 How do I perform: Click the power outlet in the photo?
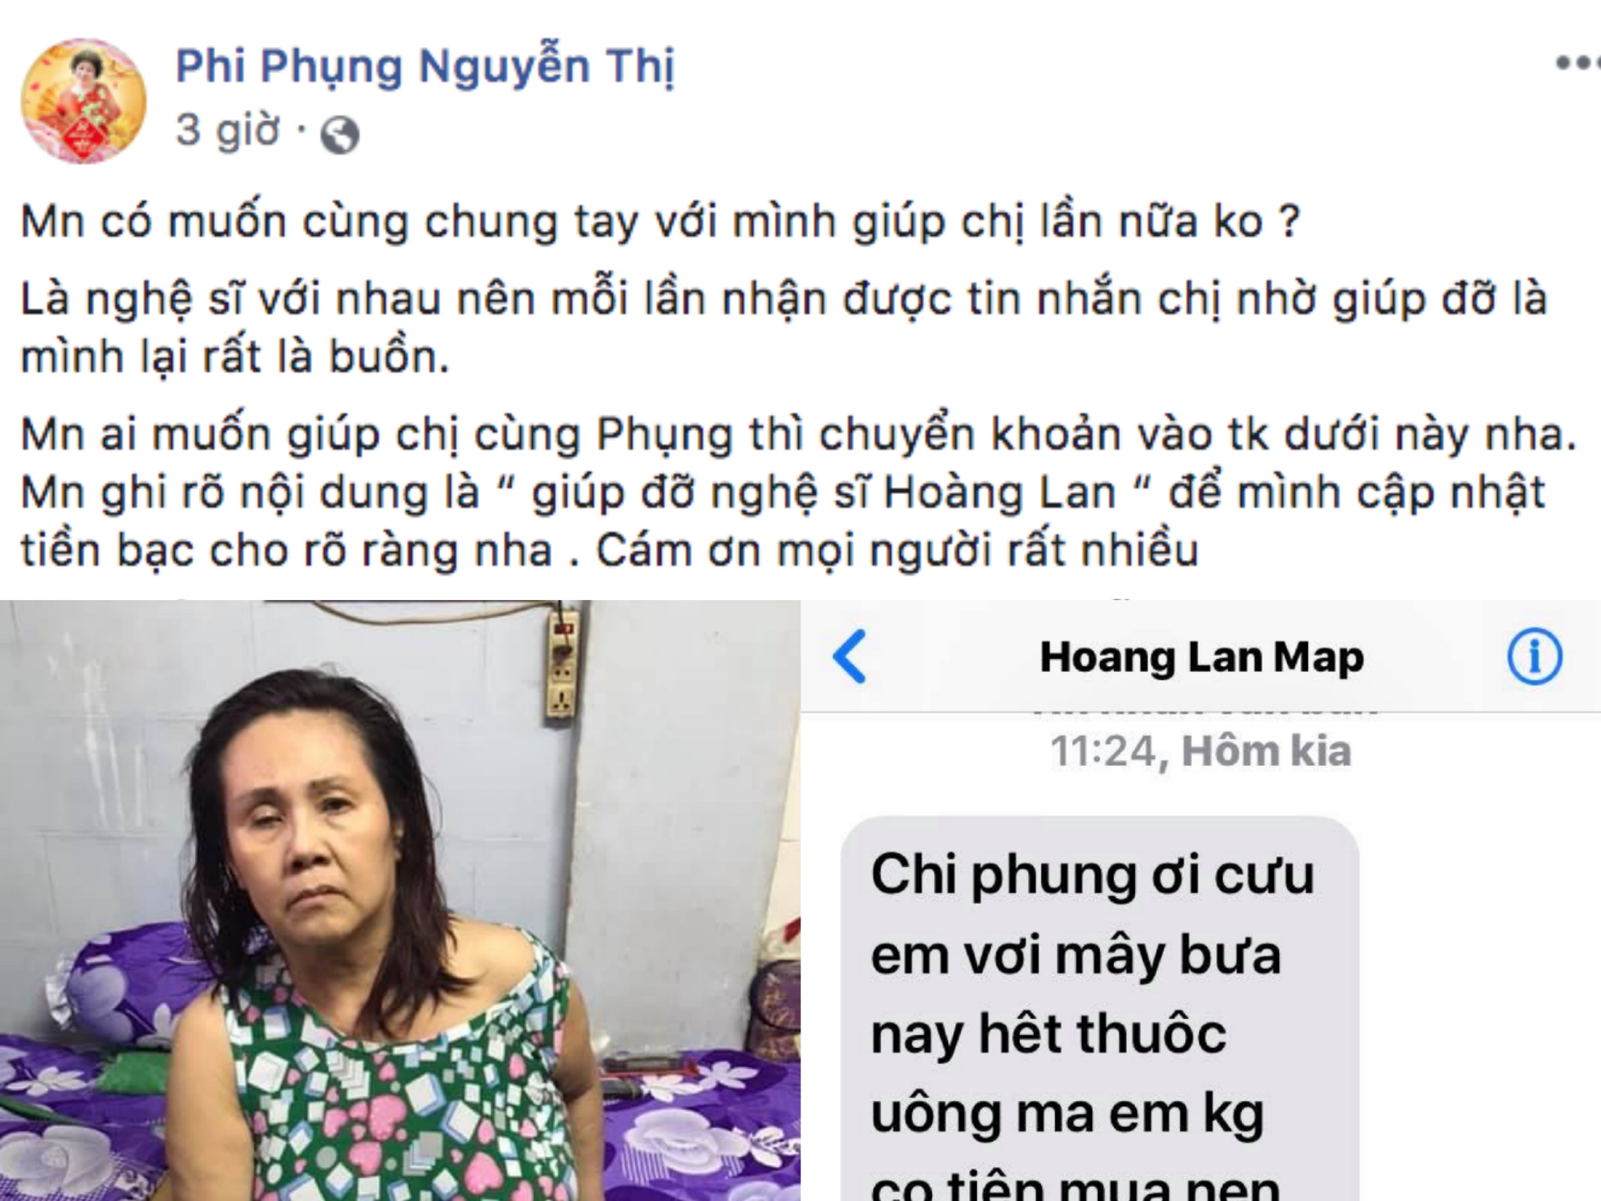click(563, 664)
